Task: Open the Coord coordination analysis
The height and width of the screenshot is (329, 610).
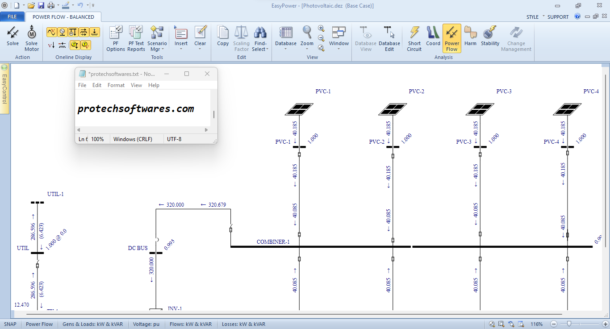Action: click(x=433, y=36)
